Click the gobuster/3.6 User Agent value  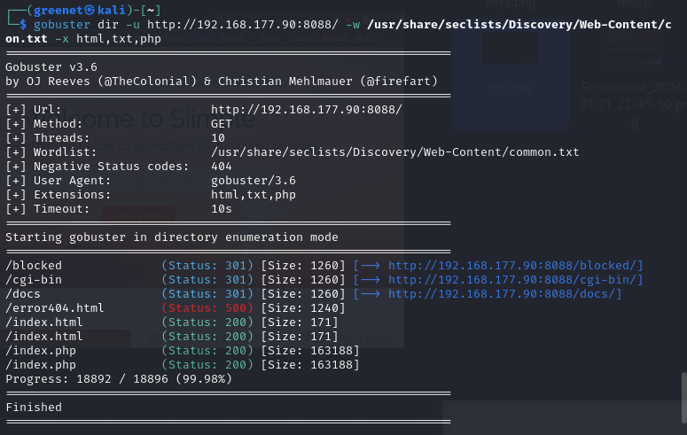point(252,180)
